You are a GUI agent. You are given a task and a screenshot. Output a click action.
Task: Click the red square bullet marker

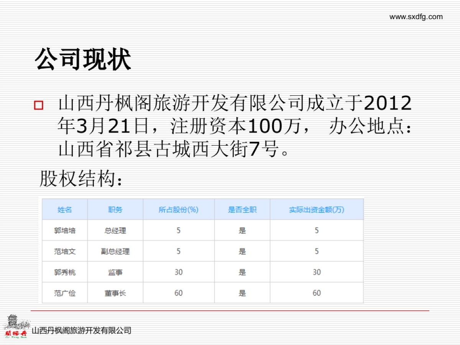pos(38,104)
